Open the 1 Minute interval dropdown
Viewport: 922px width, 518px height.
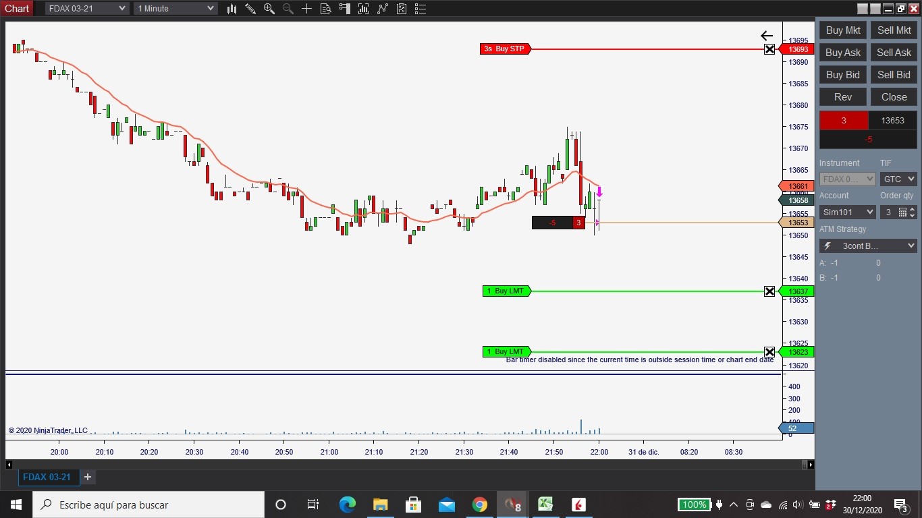[175, 9]
